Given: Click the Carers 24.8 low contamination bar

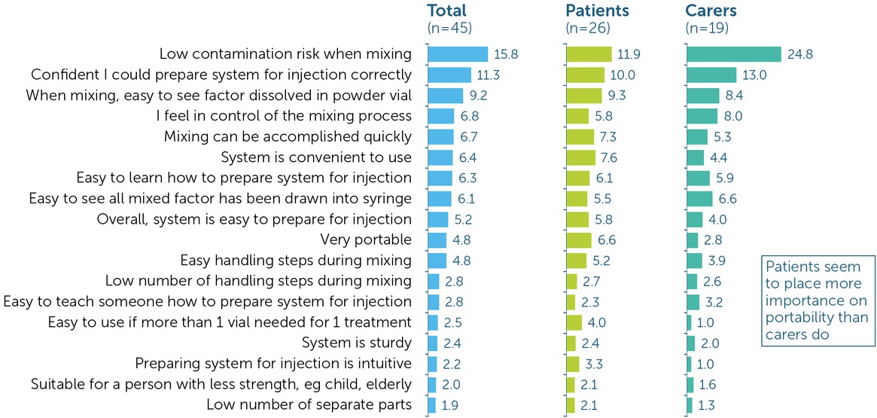Looking at the screenshot, I should [x=734, y=54].
